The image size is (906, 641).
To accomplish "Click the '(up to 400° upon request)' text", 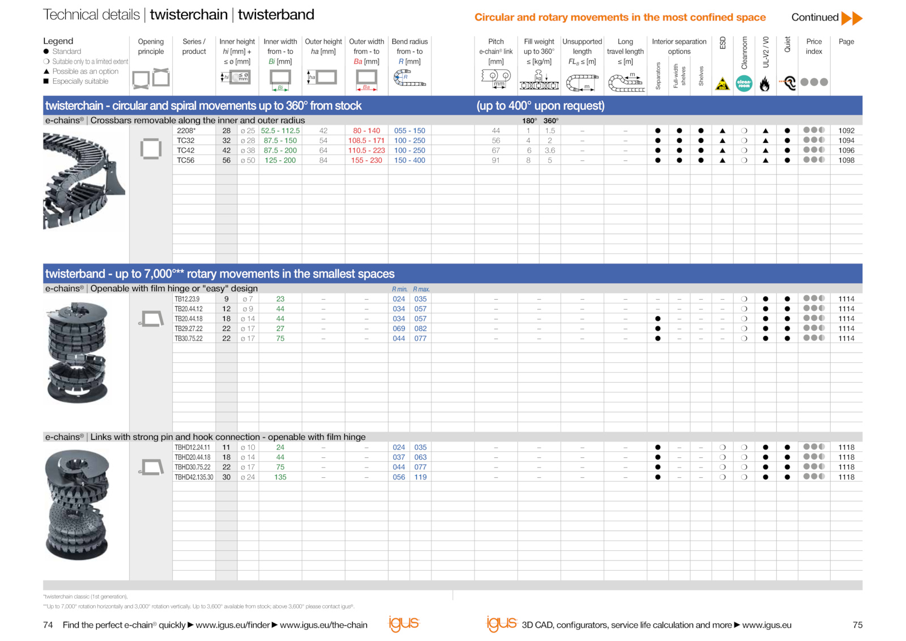I will 540,105.
